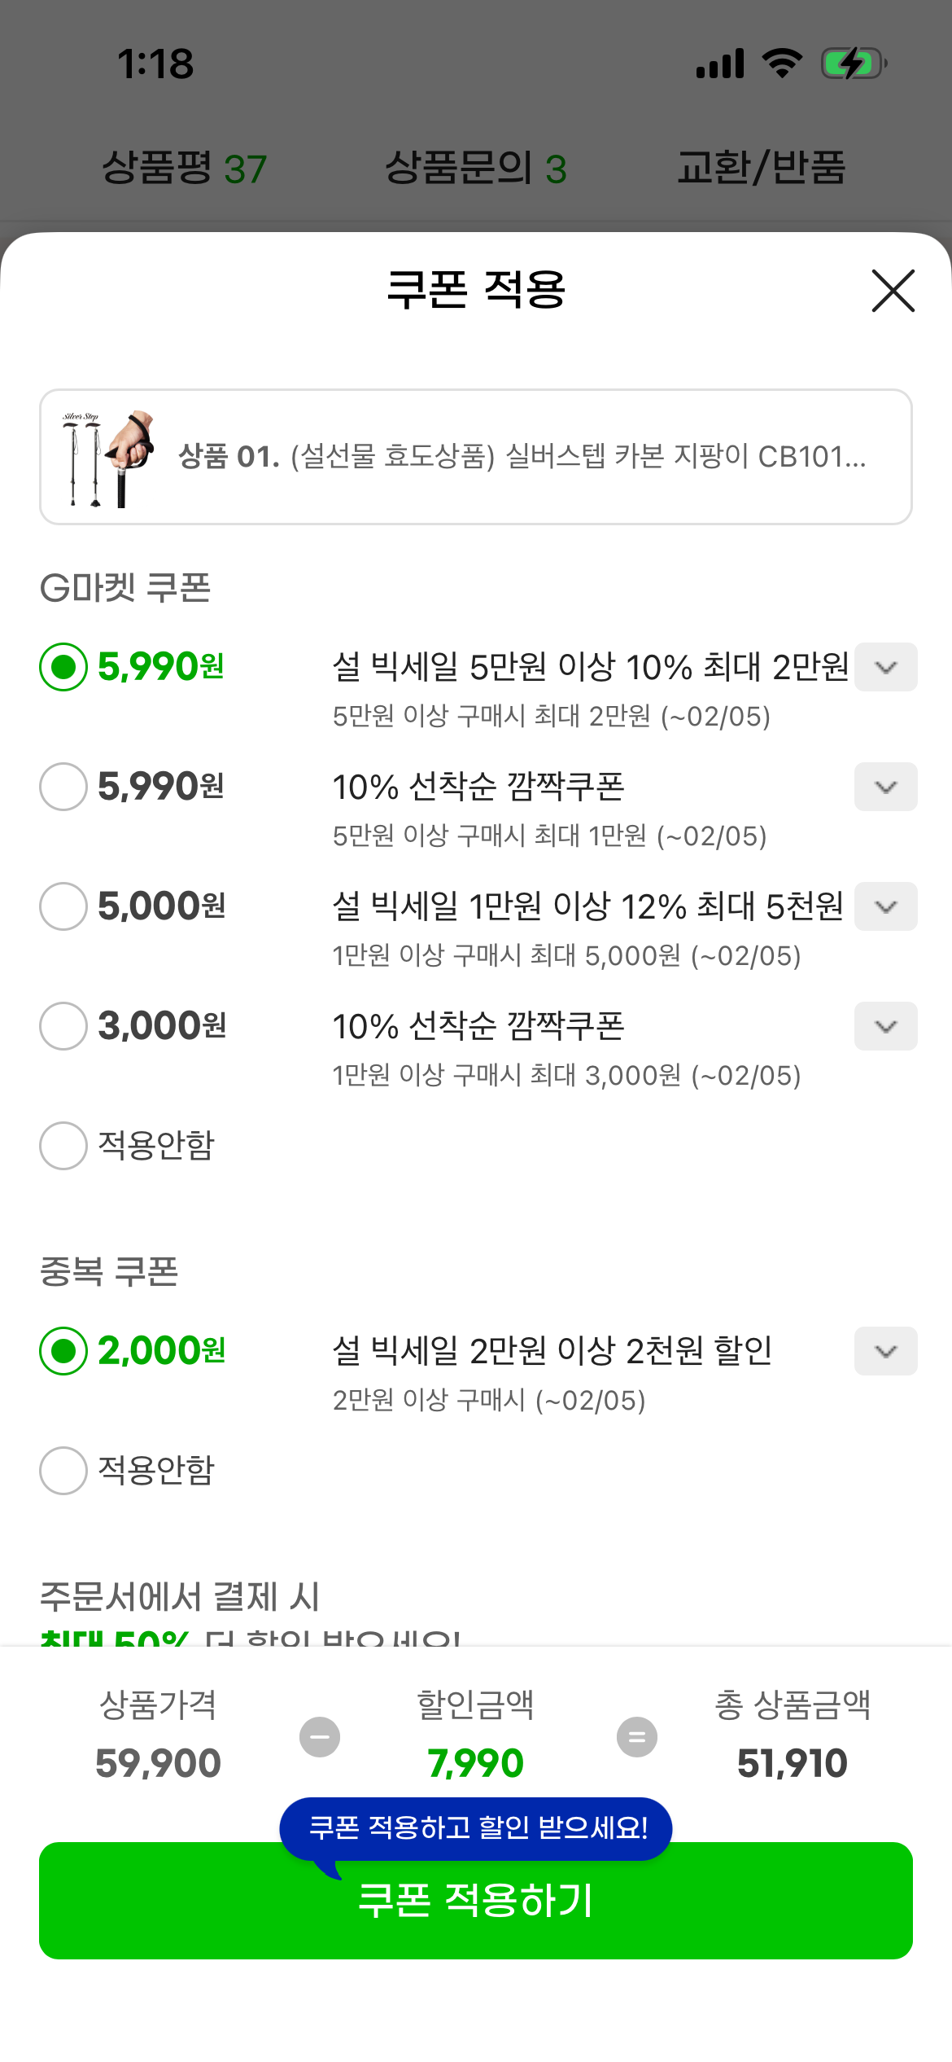Expand 설 빅세일 1만원 이상 12% details

(885, 906)
